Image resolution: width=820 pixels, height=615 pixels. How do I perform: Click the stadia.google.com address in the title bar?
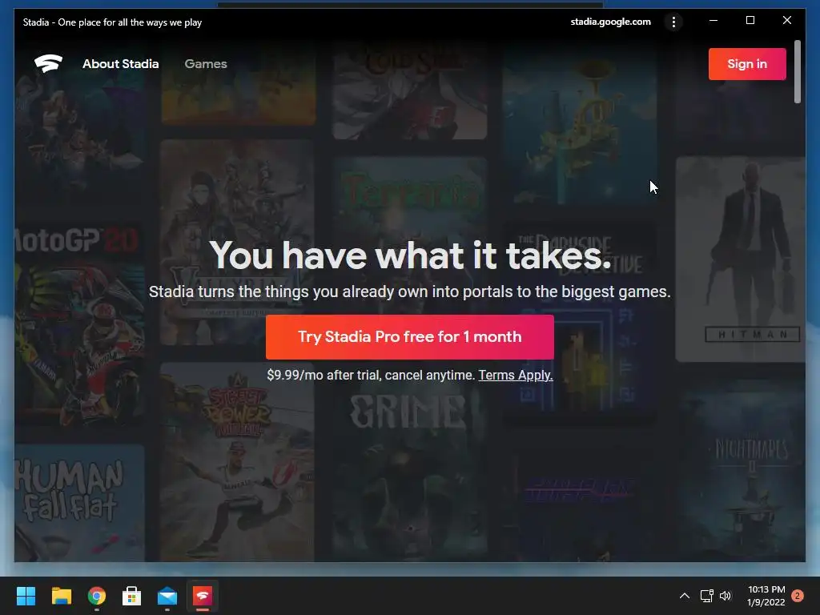[610, 22]
